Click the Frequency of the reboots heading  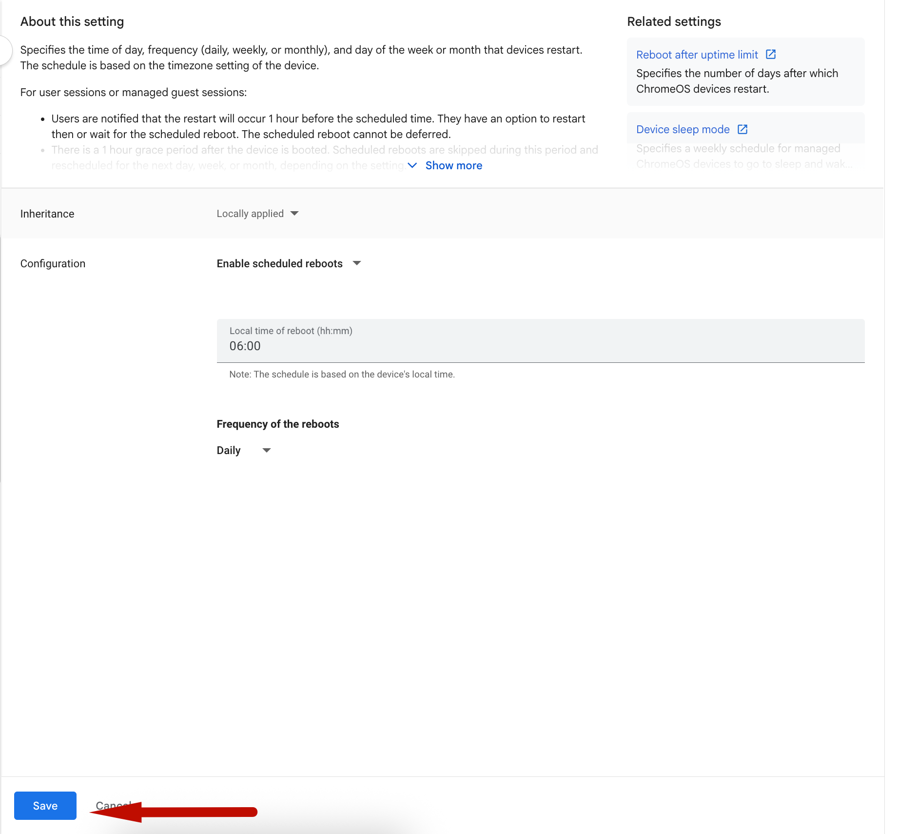coord(278,424)
